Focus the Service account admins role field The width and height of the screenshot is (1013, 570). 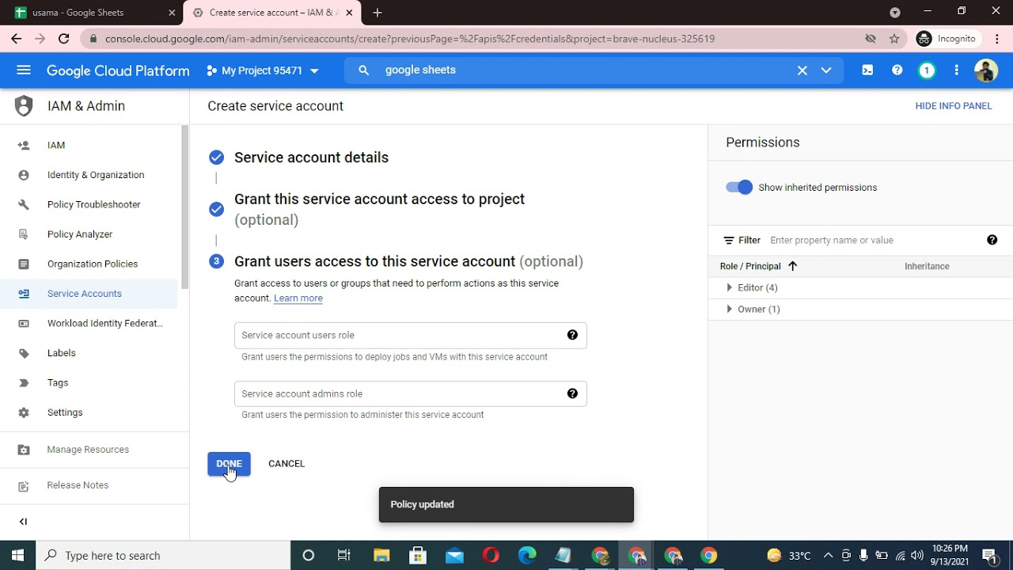[411, 393]
